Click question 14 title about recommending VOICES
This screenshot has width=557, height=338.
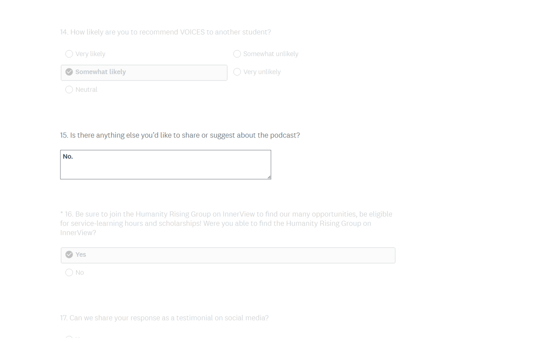pyautogui.click(x=165, y=32)
